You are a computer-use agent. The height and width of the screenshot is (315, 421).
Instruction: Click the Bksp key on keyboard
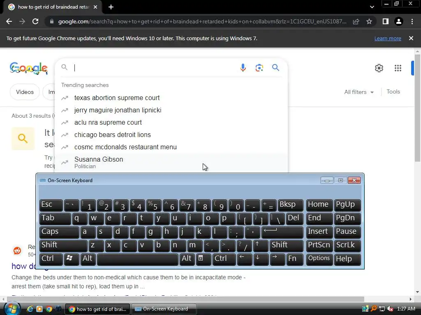coord(291,205)
